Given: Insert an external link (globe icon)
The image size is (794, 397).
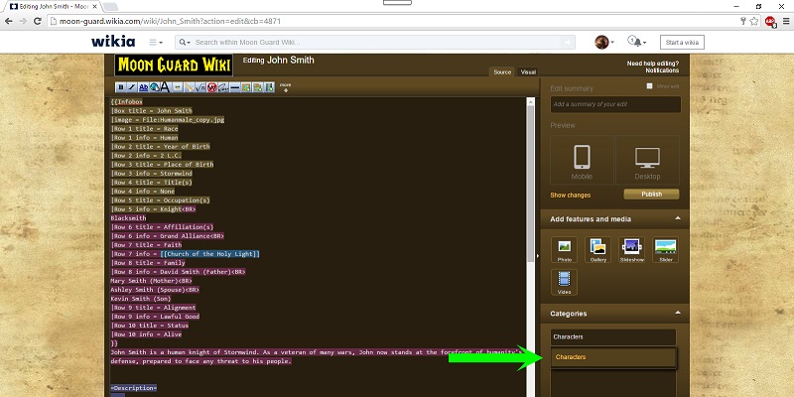Looking at the screenshot, I should point(155,87).
